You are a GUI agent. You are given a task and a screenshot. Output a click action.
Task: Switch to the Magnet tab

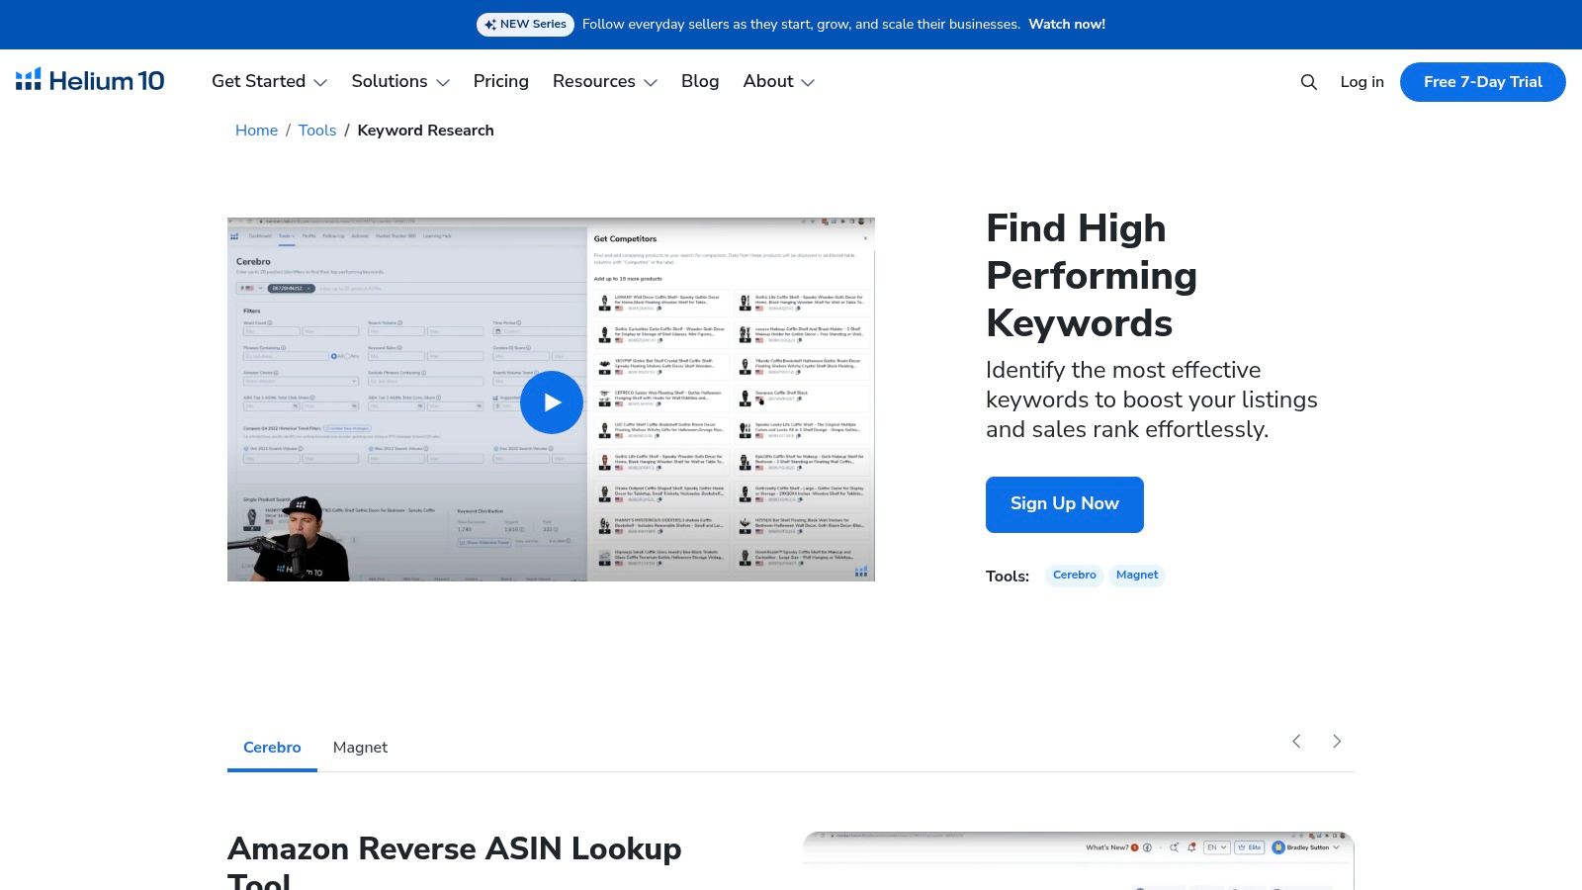click(x=360, y=748)
